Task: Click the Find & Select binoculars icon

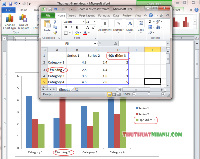Action: [x=158, y=27]
